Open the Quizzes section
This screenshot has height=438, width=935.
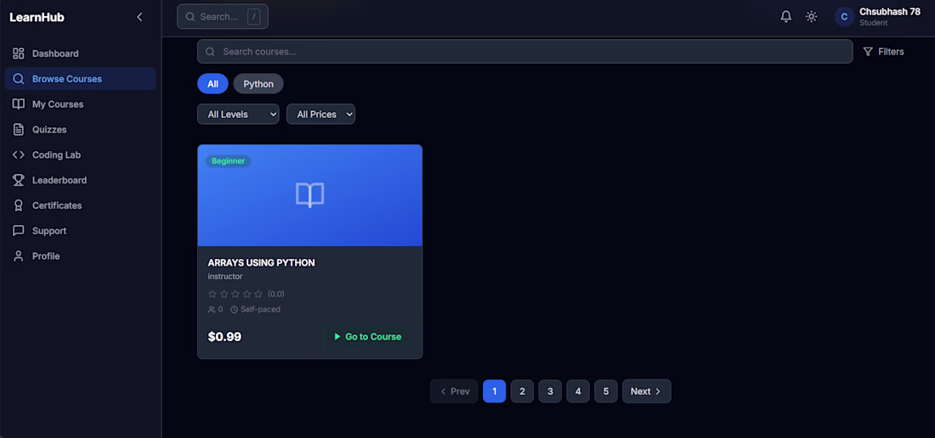[x=81, y=129]
